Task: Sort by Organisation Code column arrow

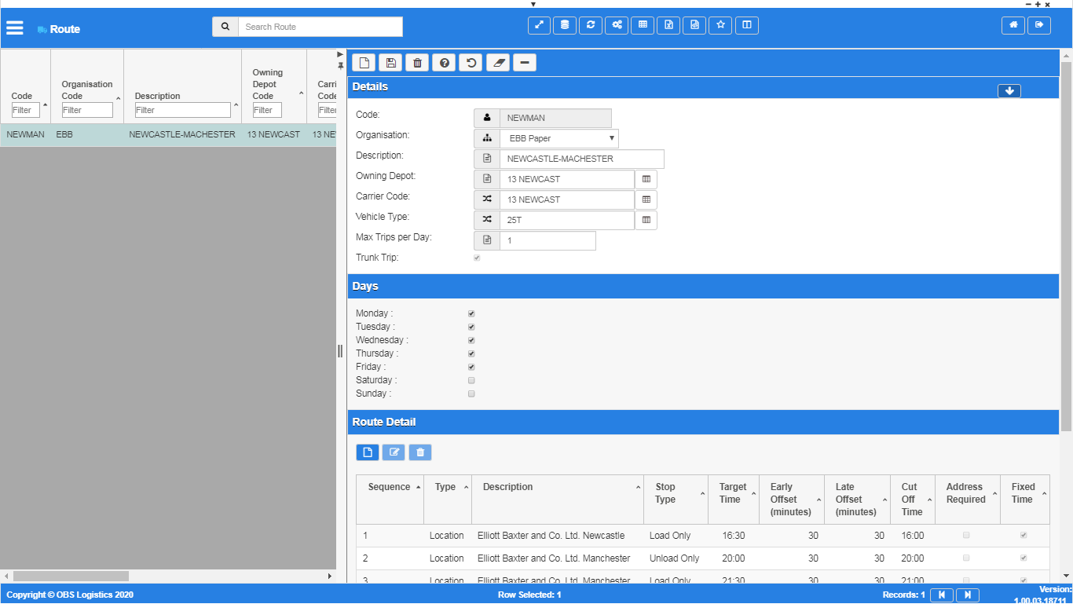Action: click(118, 98)
